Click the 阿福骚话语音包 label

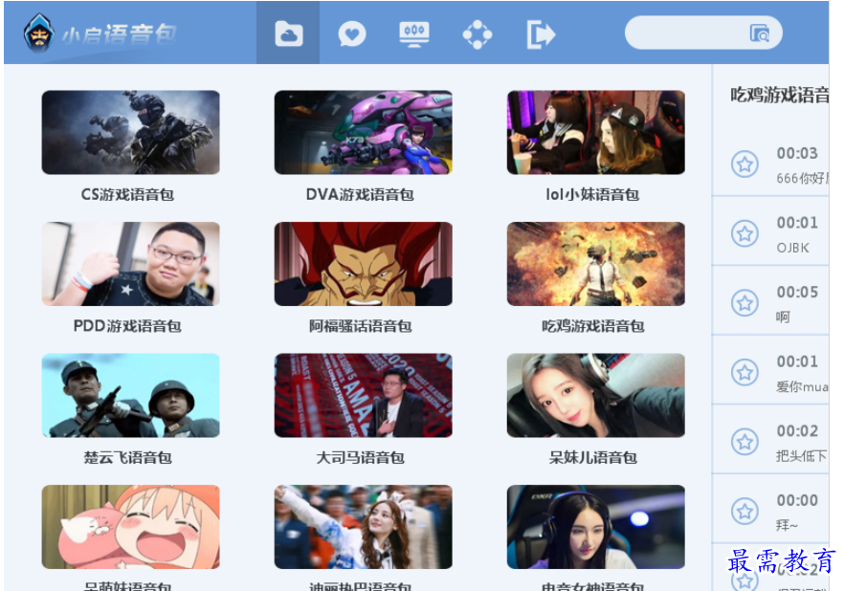(x=360, y=326)
